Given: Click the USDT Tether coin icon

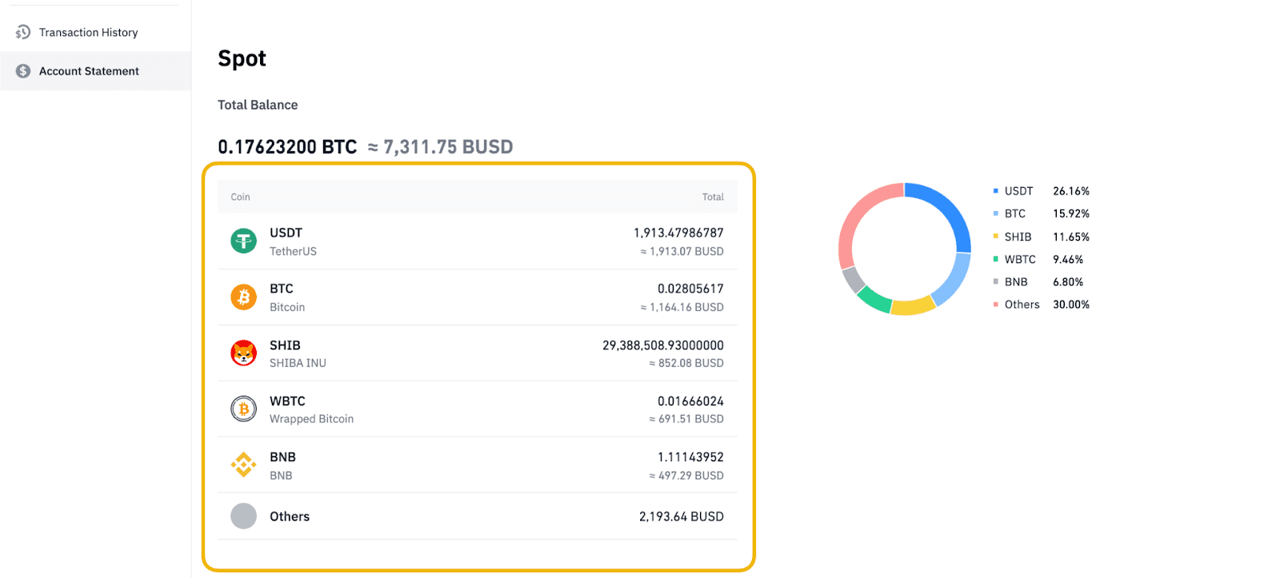Looking at the screenshot, I should coord(243,241).
